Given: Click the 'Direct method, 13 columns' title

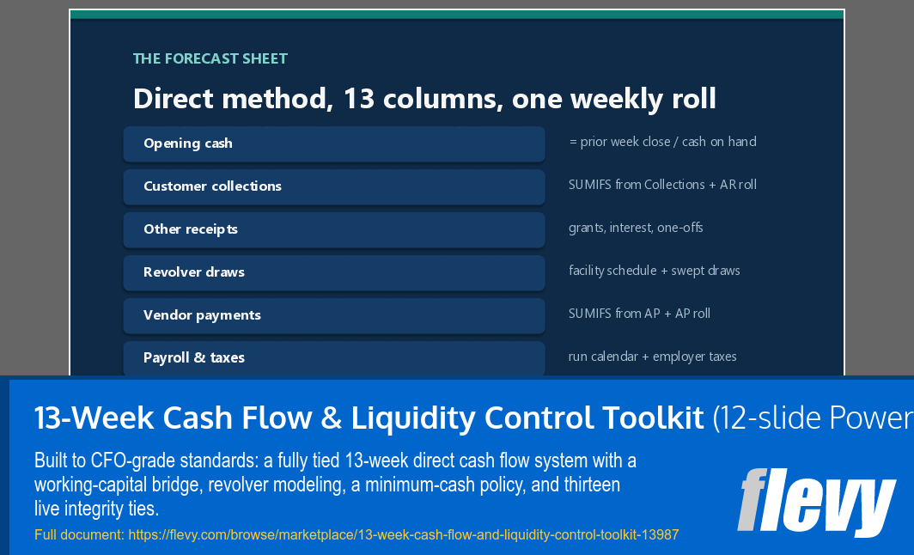Looking at the screenshot, I should coord(424,99).
